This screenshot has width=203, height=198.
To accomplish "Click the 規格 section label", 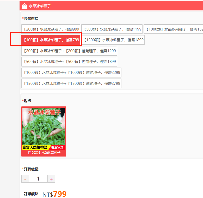I will point(27,101).
